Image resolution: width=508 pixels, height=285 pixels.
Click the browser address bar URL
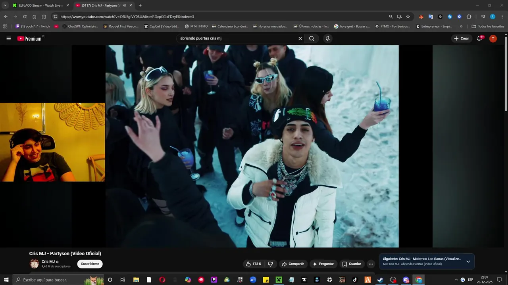click(x=127, y=17)
